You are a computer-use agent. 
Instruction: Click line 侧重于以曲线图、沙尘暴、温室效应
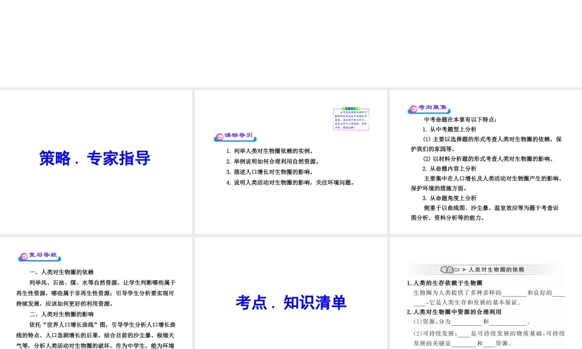click(491, 208)
